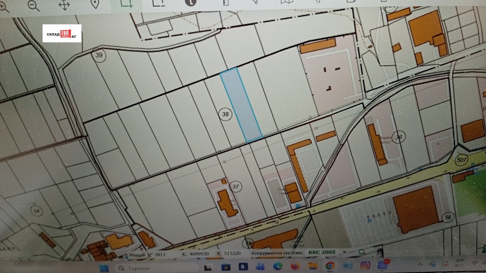
Task: Click the circled number 56 label
Action: click(448, 217)
